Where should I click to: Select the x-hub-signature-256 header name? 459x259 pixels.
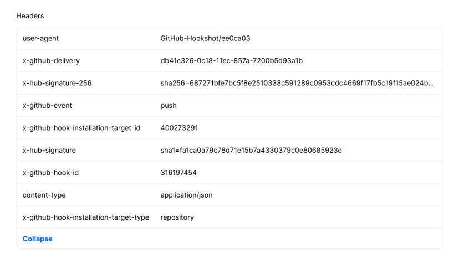point(57,83)
